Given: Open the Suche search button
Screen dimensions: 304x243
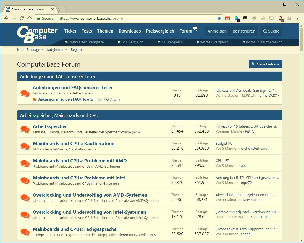Looking at the screenshot, I should pyautogui.click(x=271, y=31).
